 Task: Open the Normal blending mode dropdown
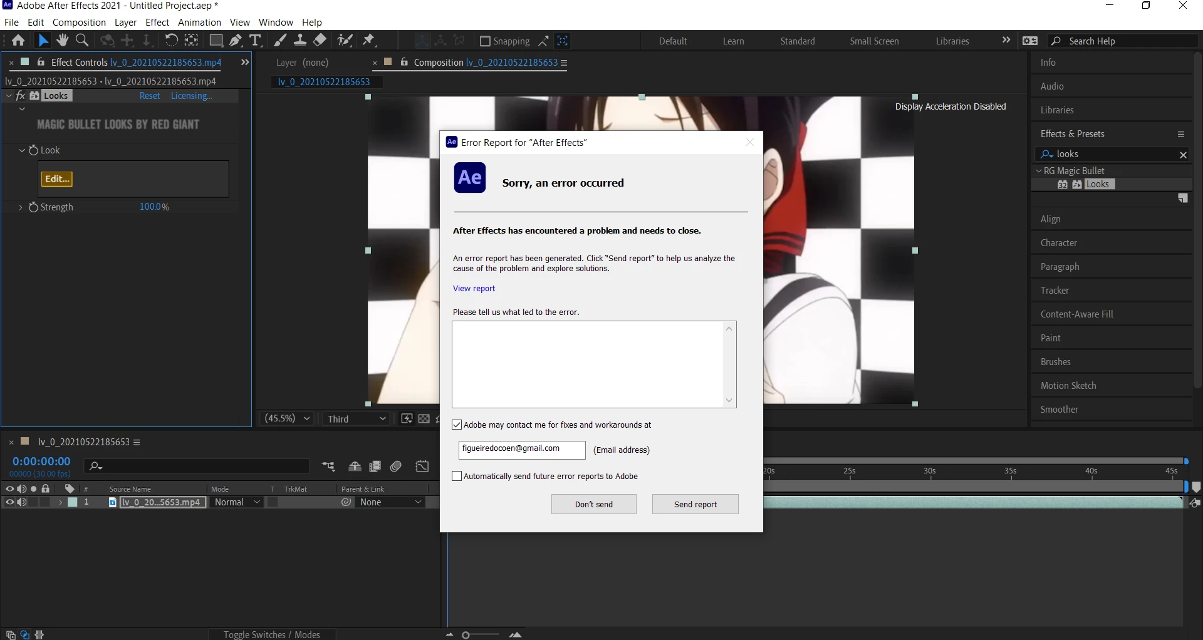[x=237, y=502]
